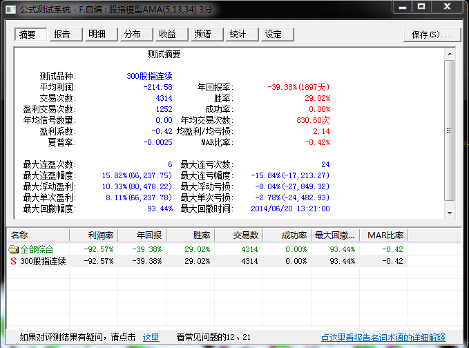The width and height of the screenshot is (469, 348).
Task: Click the 平均利润 value -214.58
Action: [x=157, y=87]
